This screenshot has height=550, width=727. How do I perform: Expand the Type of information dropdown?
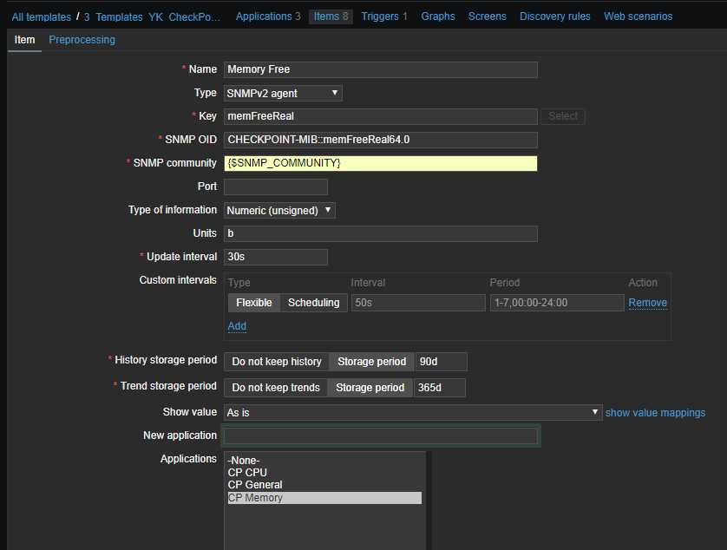[x=279, y=210]
